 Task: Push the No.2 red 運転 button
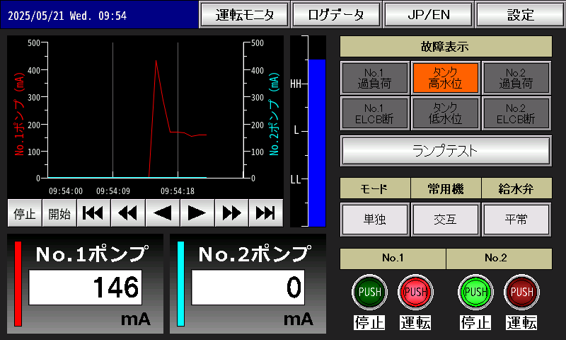pos(521,292)
